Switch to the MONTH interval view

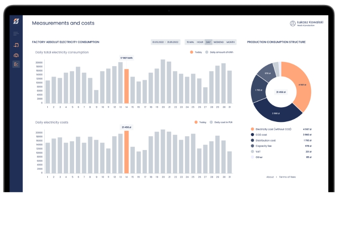(x=230, y=42)
